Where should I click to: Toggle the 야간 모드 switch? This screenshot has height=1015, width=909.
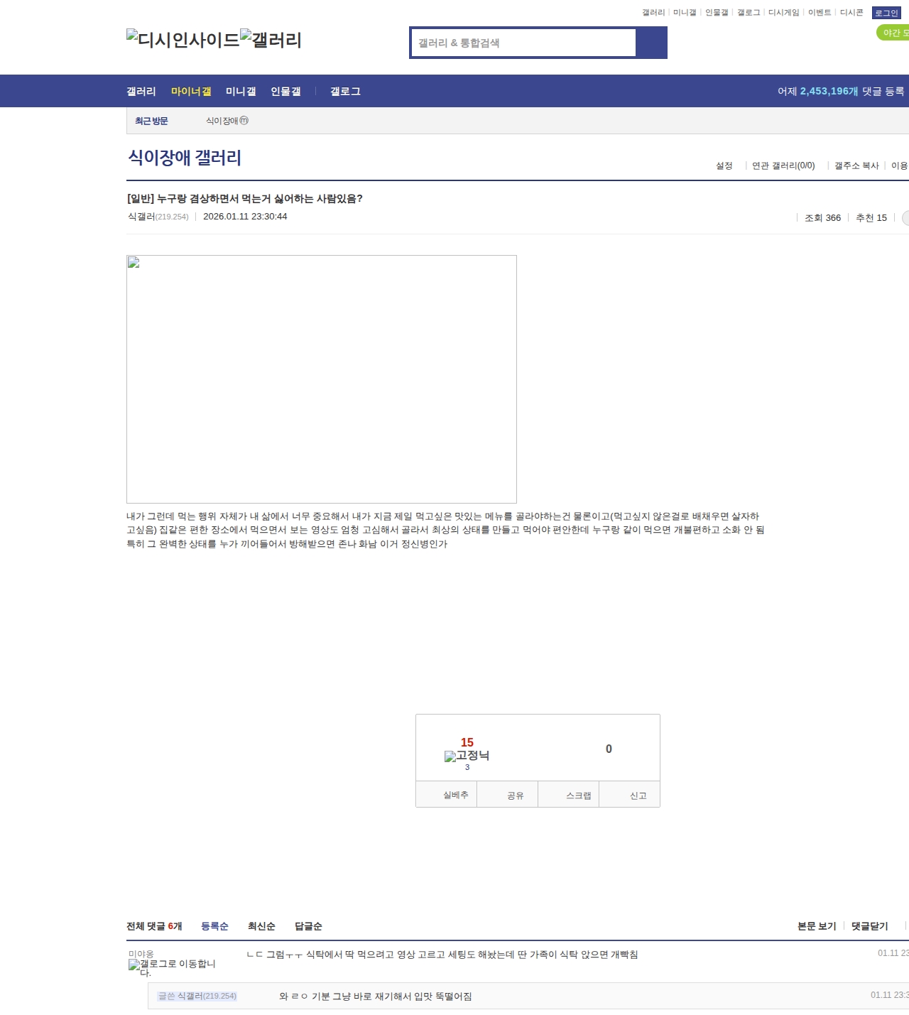[x=893, y=33]
